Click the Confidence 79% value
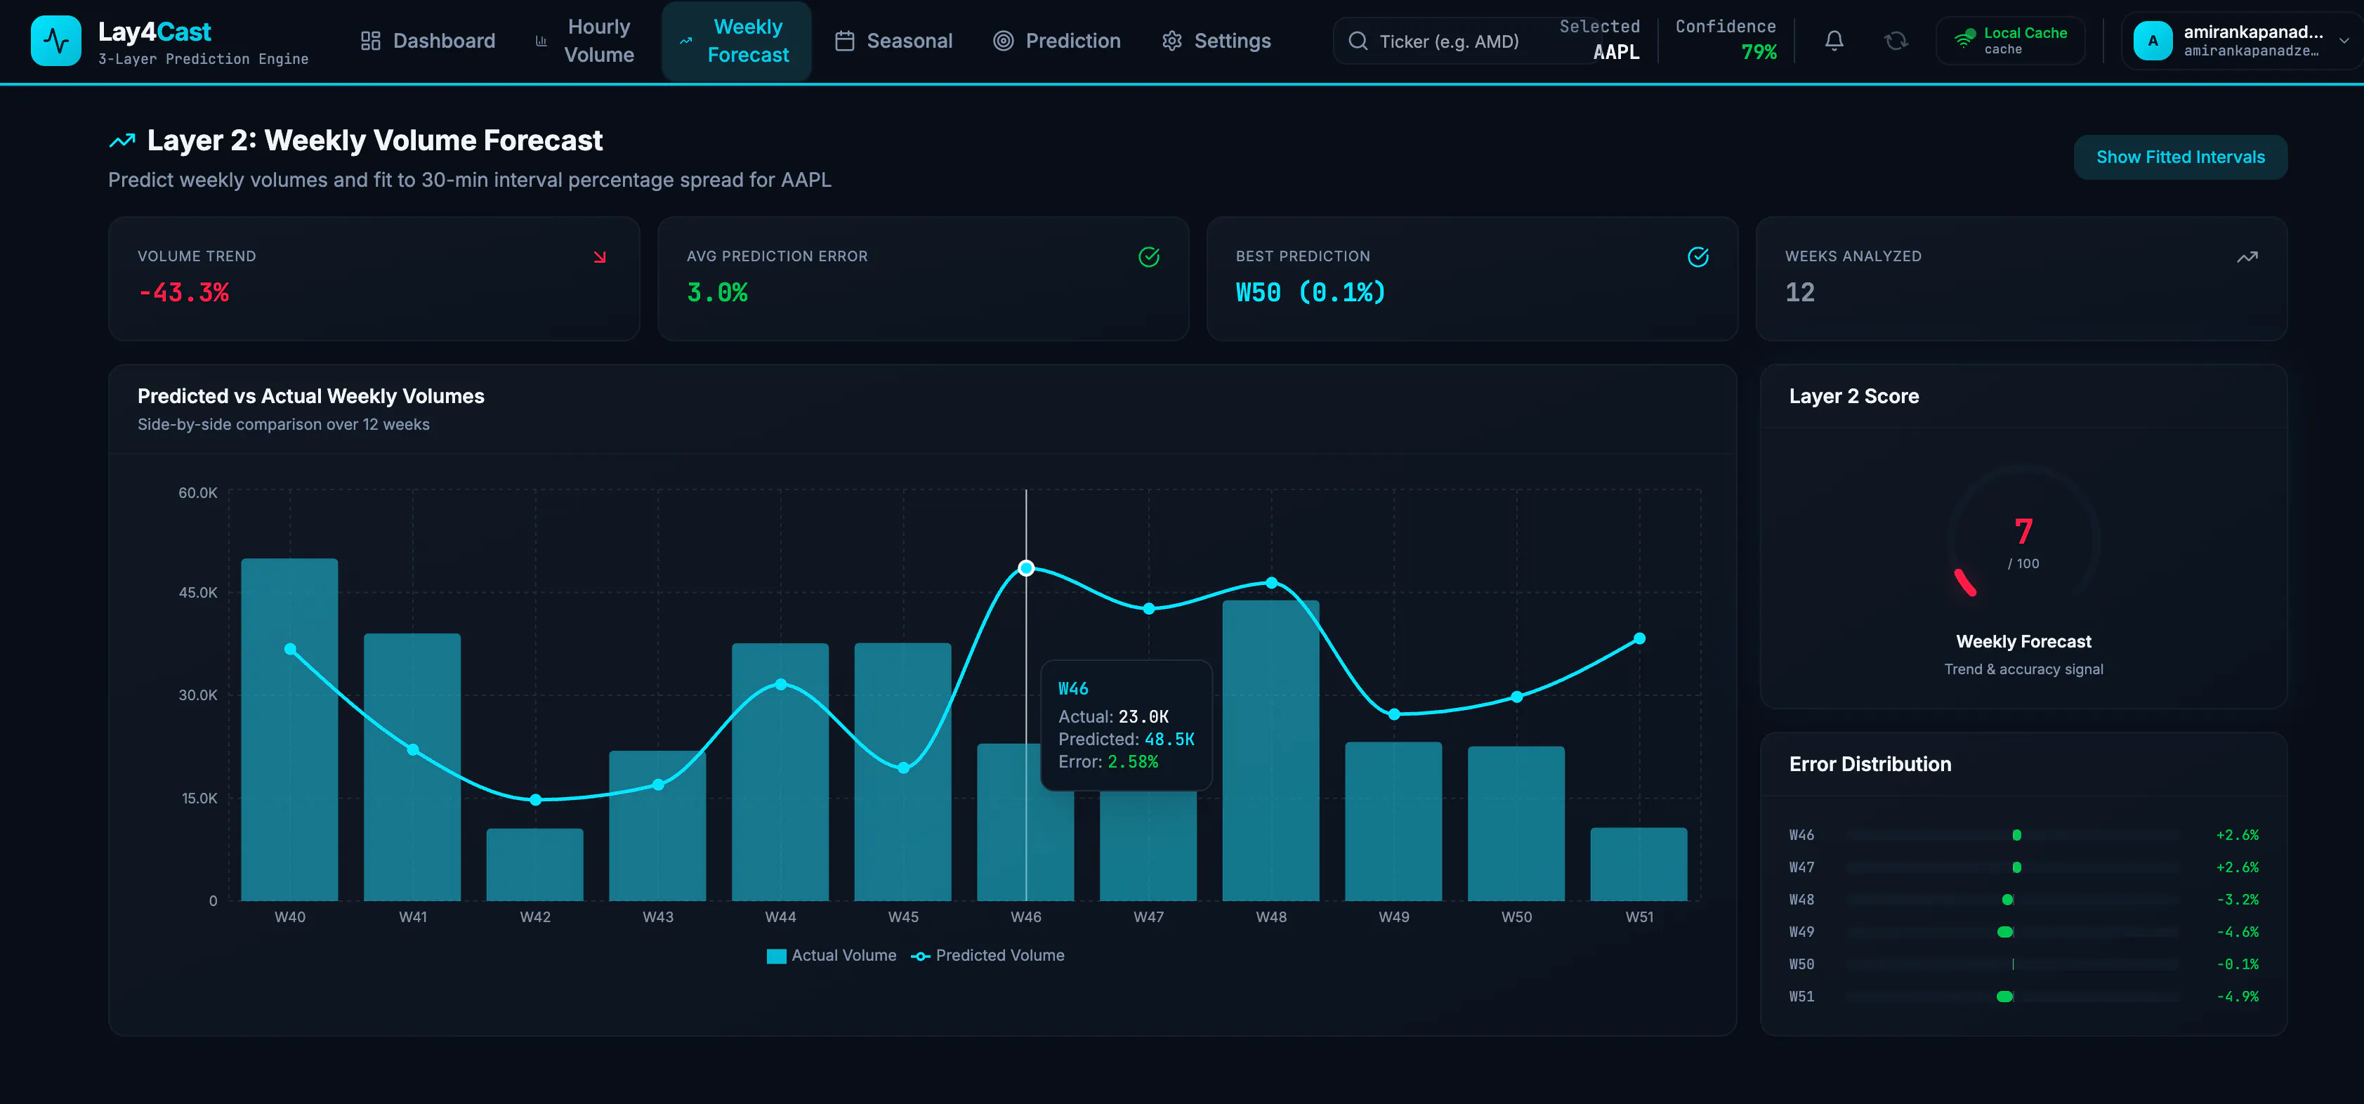This screenshot has height=1104, width=2364. coord(1759,52)
